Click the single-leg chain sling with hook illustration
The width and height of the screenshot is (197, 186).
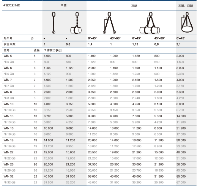[54, 23]
